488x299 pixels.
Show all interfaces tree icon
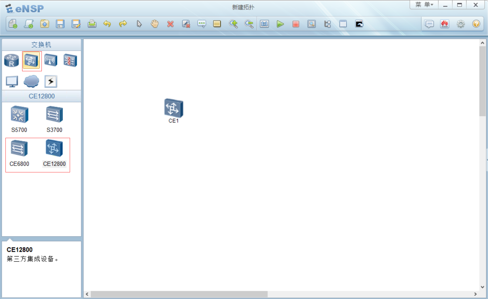point(327,24)
